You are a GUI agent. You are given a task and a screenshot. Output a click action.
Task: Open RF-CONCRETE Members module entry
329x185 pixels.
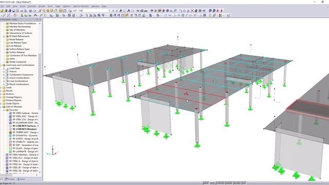[x=25, y=129]
